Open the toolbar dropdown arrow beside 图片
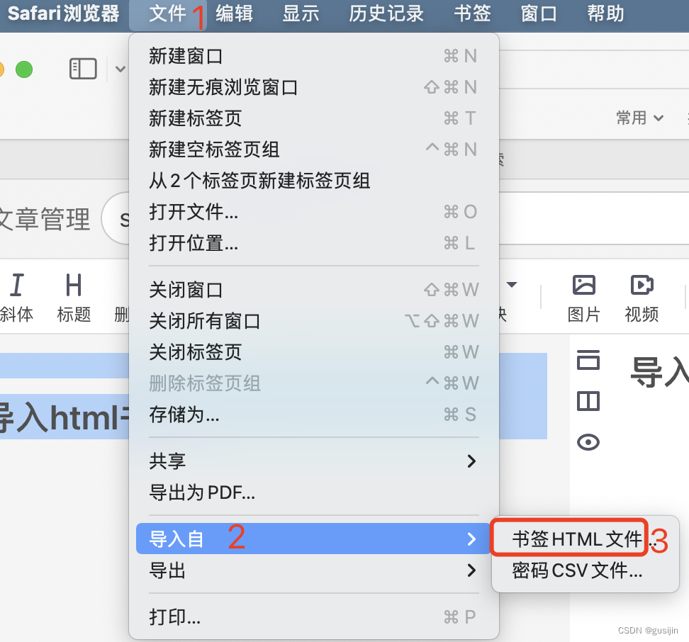689x642 pixels. pos(512,285)
